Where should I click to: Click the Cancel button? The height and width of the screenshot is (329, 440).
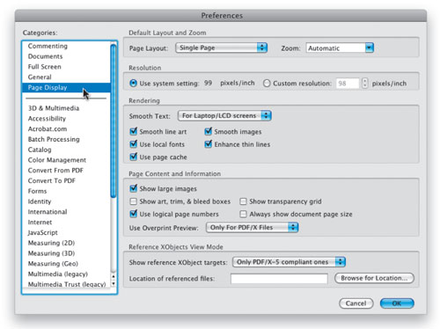356,303
